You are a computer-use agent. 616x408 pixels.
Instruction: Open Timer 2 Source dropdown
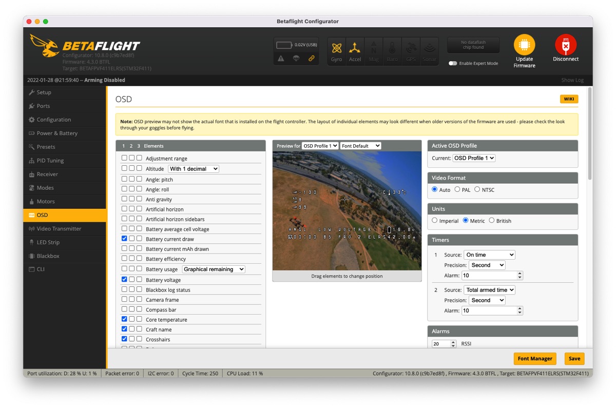click(489, 290)
